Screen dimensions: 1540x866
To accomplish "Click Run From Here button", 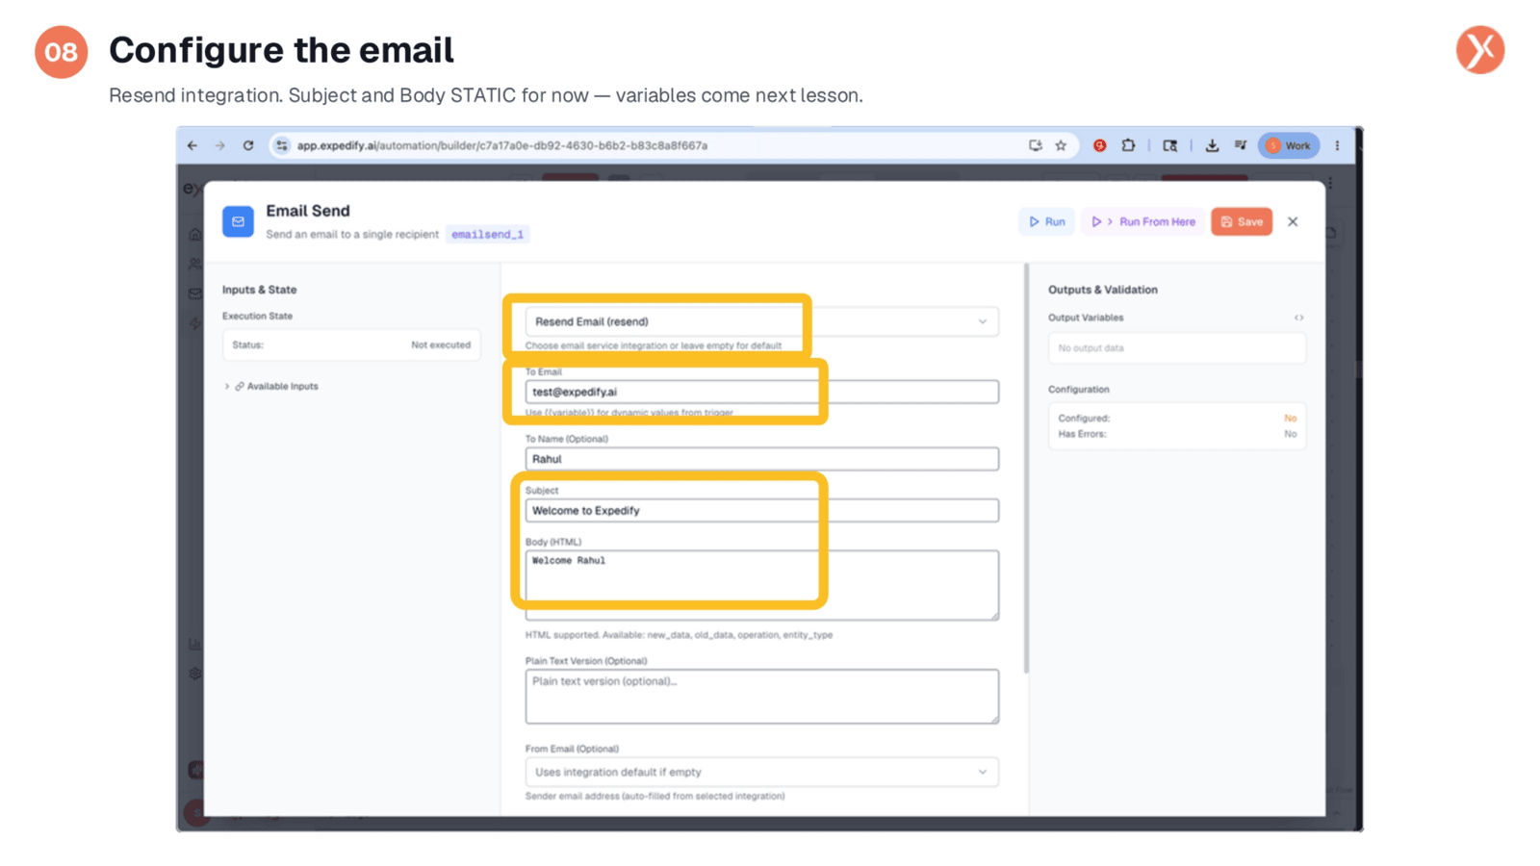I will (1143, 221).
